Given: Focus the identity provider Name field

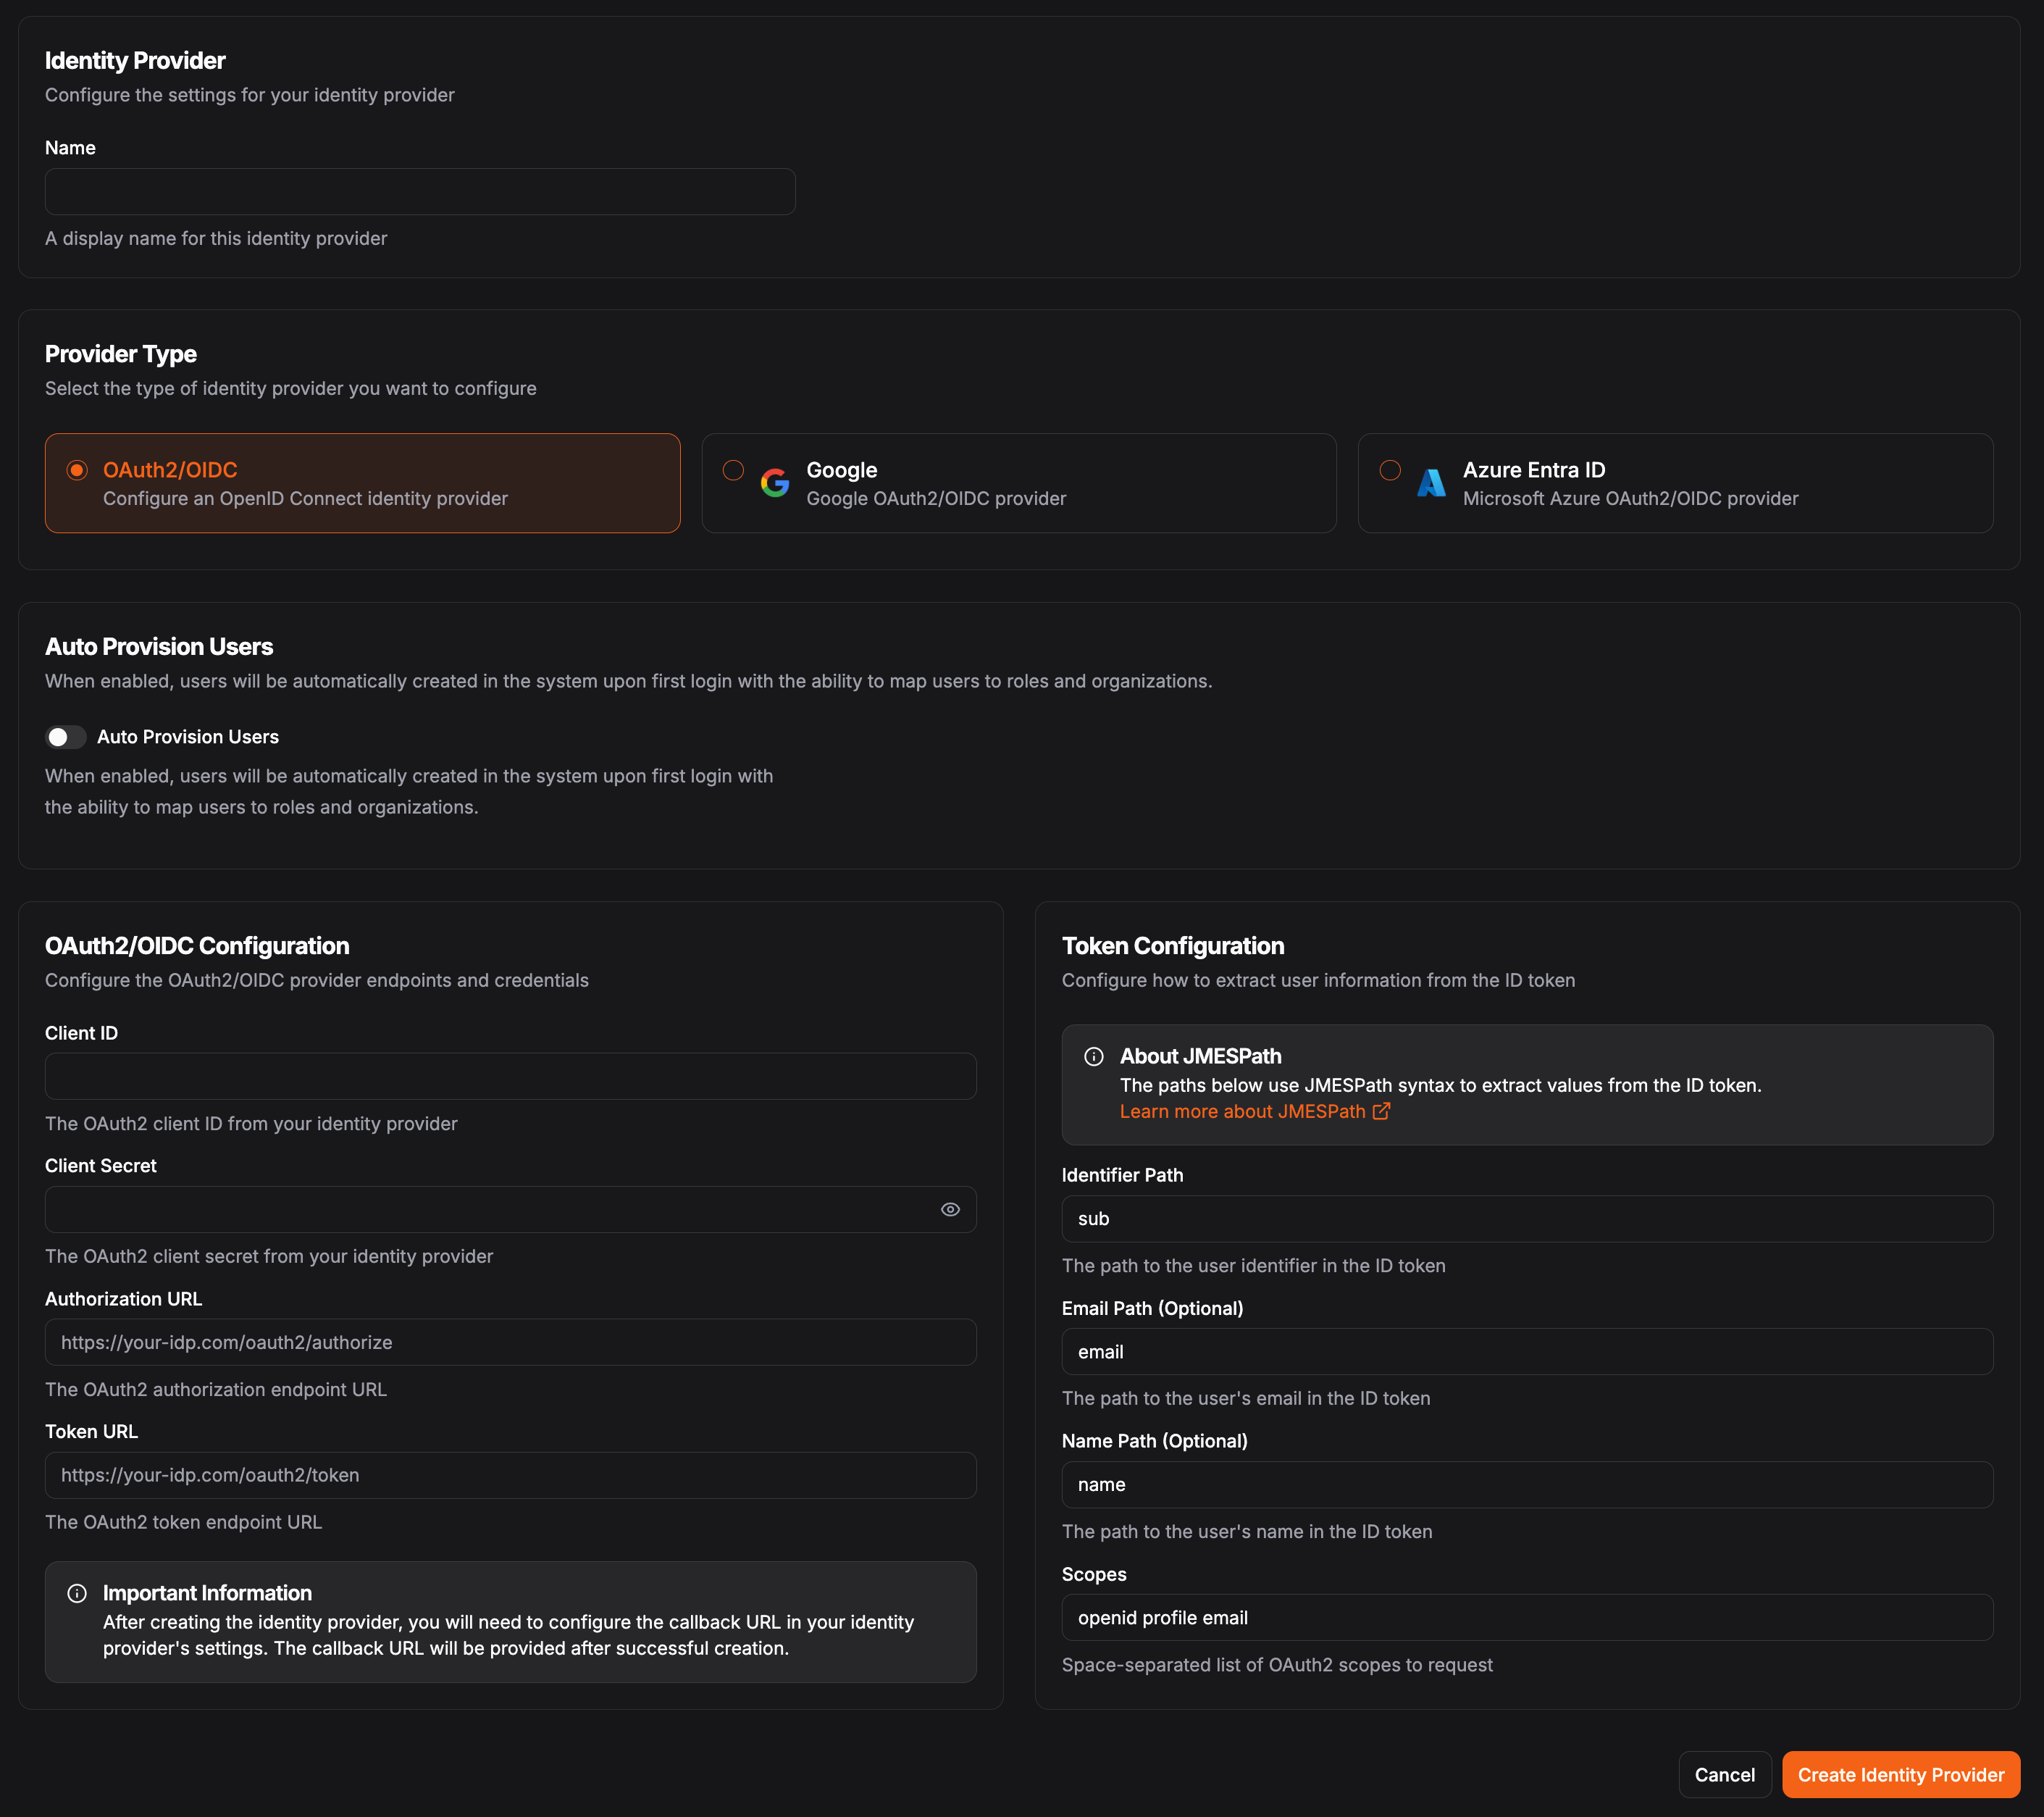Looking at the screenshot, I should (420, 192).
